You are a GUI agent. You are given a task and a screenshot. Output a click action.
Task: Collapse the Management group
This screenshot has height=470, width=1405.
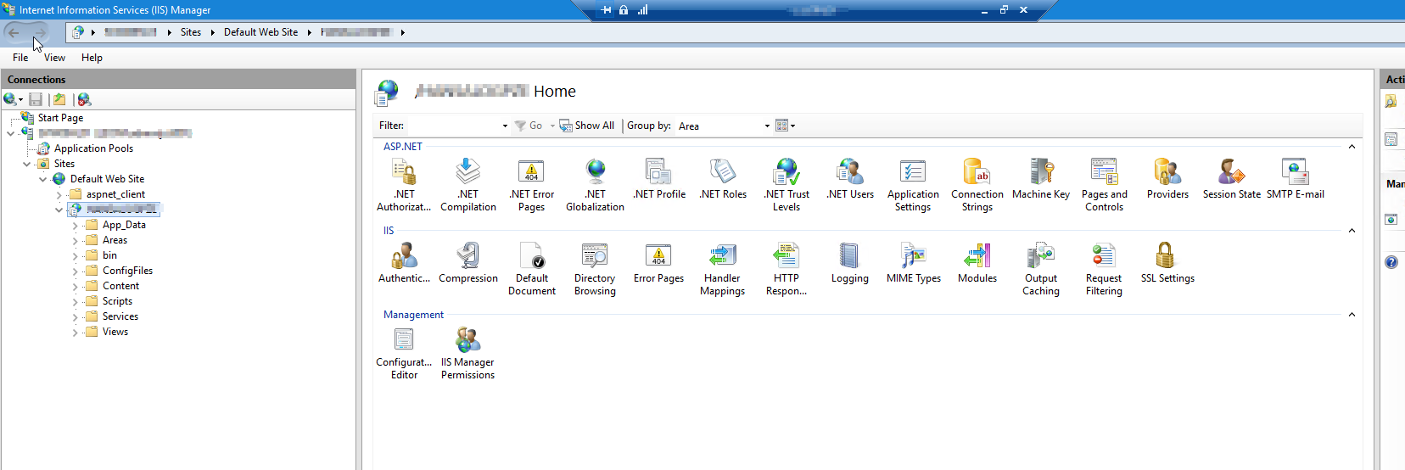1352,315
